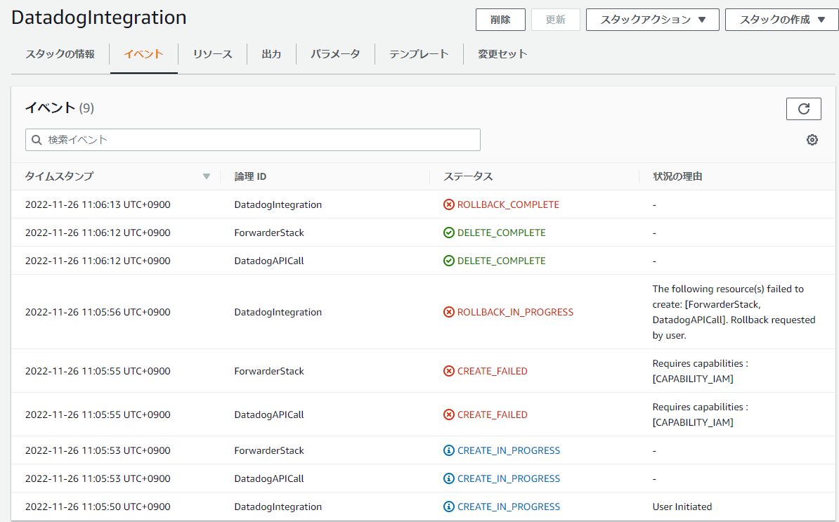Screen dimensions: 839x522
Task: Open the パラメータ tab
Action: click(x=335, y=54)
